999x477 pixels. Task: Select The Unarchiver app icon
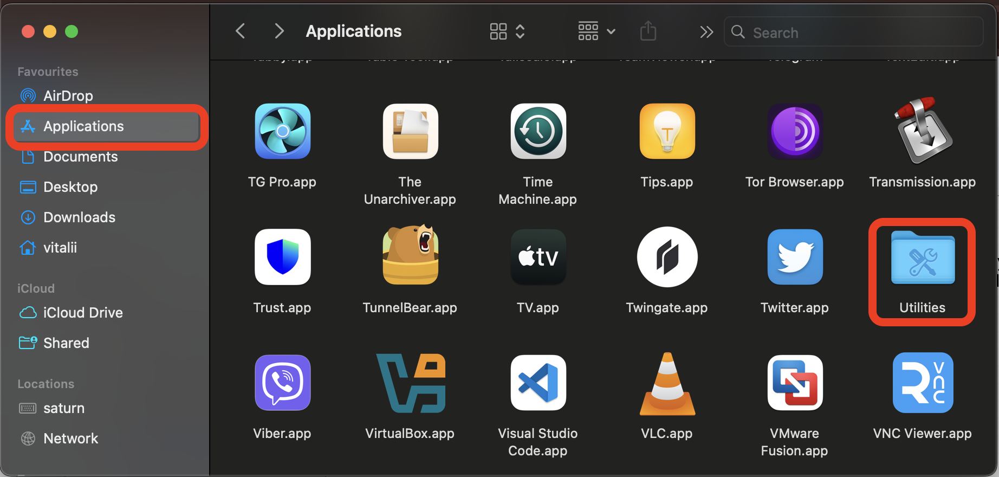(x=410, y=131)
